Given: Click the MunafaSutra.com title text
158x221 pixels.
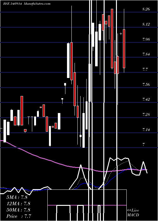Looking at the screenshot, I should [x=37, y=4].
